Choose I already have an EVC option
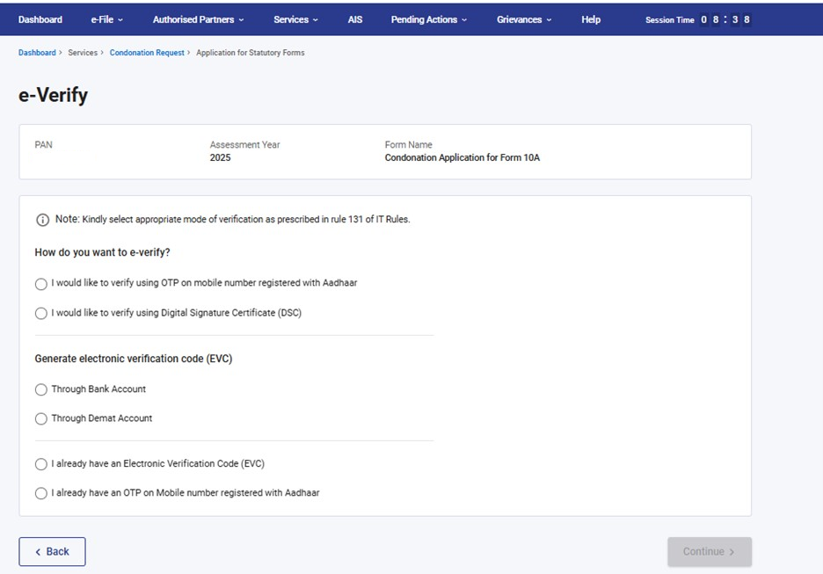Screen dimensions: 823x574 pos(41,464)
